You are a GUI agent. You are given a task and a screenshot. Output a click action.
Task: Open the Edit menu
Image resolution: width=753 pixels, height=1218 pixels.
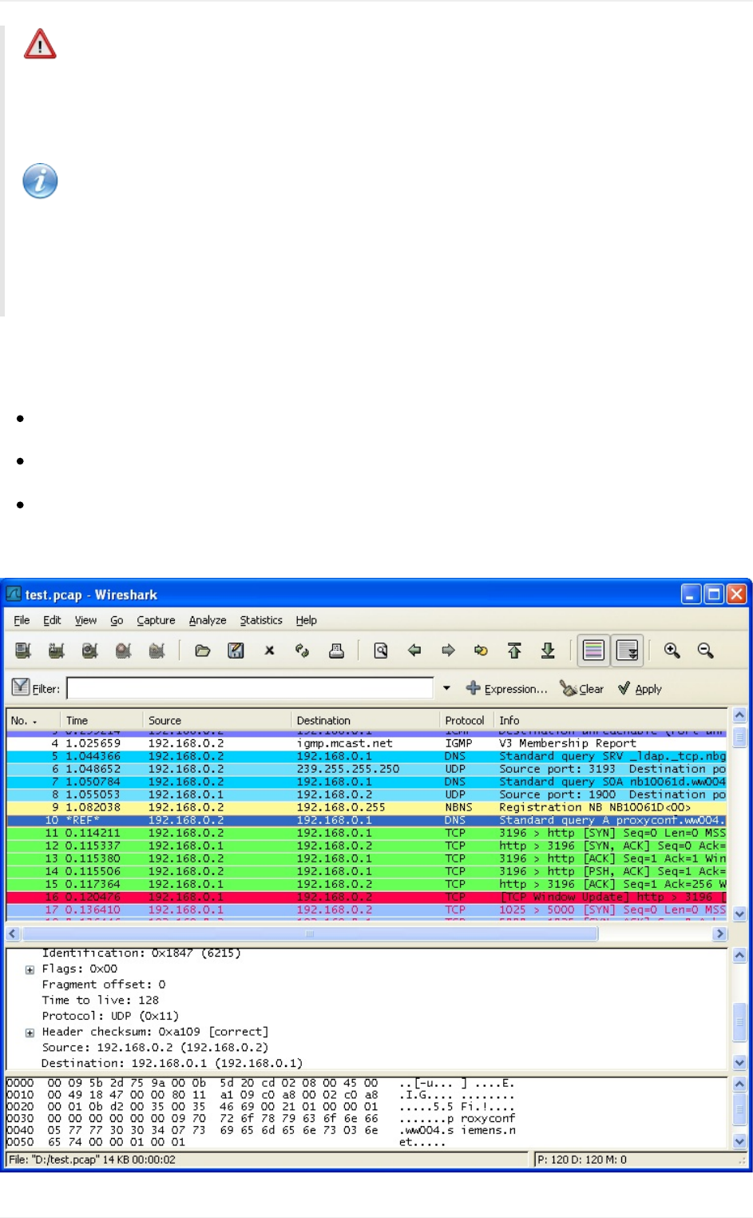coord(52,620)
